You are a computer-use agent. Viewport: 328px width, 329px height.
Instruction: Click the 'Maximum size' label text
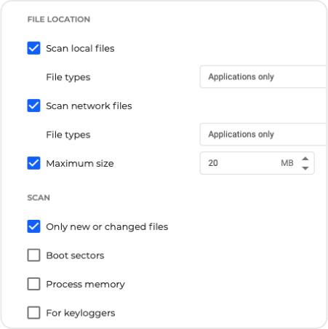pos(80,164)
